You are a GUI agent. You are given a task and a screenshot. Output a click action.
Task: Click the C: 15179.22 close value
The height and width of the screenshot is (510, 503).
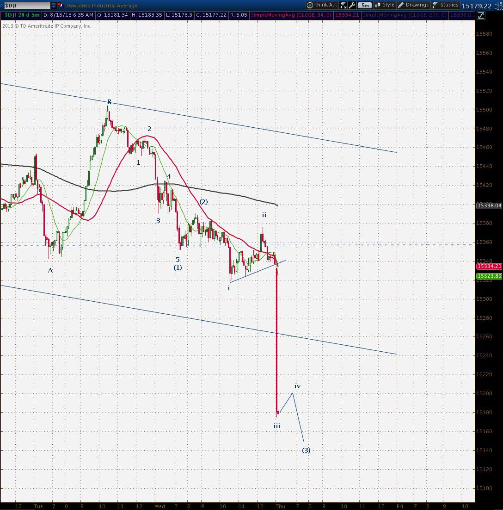pos(211,15)
